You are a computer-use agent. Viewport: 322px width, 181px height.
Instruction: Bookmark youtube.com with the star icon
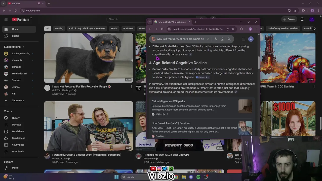[x=295, y=11]
